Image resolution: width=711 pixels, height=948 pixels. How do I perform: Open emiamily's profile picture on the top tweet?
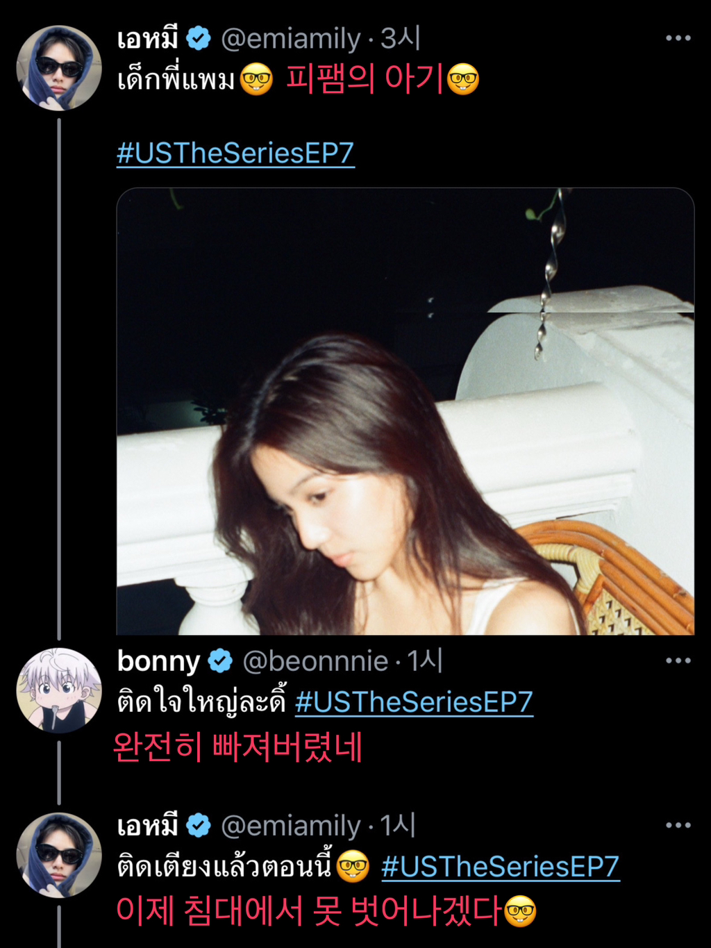59,68
